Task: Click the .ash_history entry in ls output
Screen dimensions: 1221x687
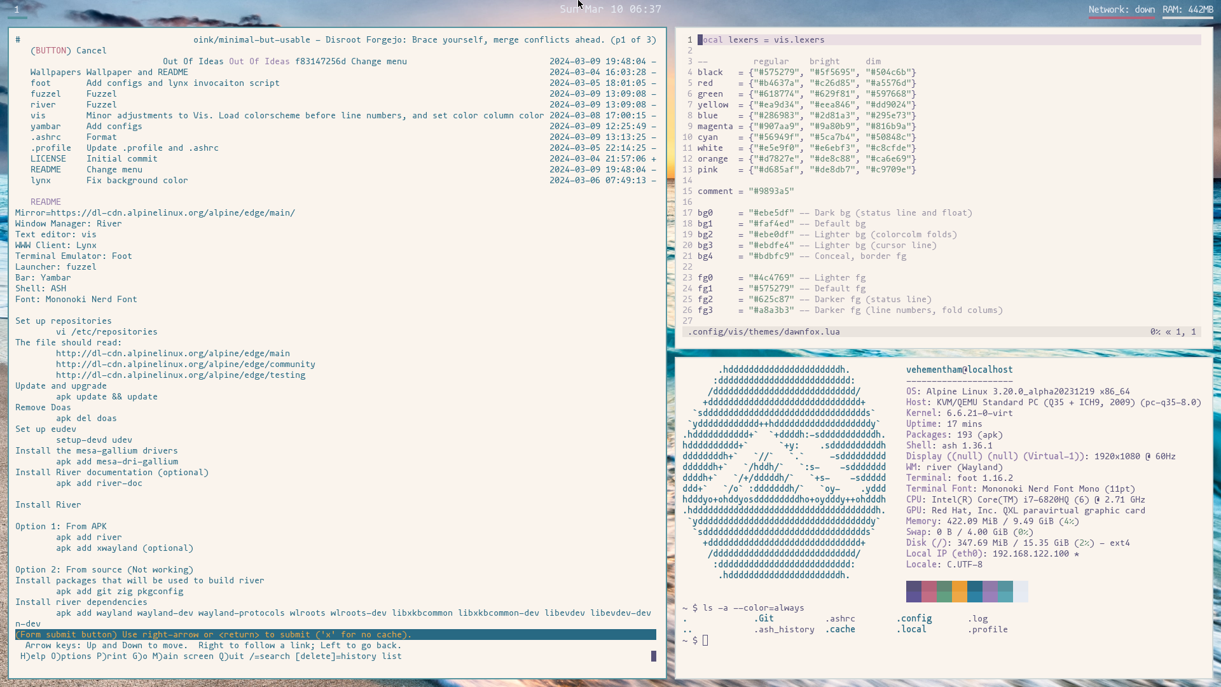Action: point(784,630)
